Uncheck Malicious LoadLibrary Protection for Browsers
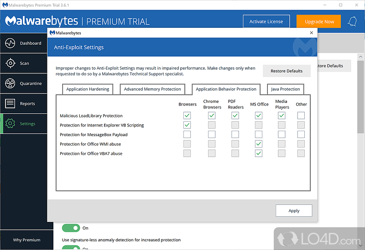Viewport: 365px width, 250px height. coord(187,116)
